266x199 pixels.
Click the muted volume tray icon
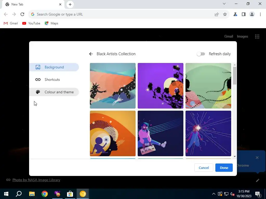click(232, 194)
